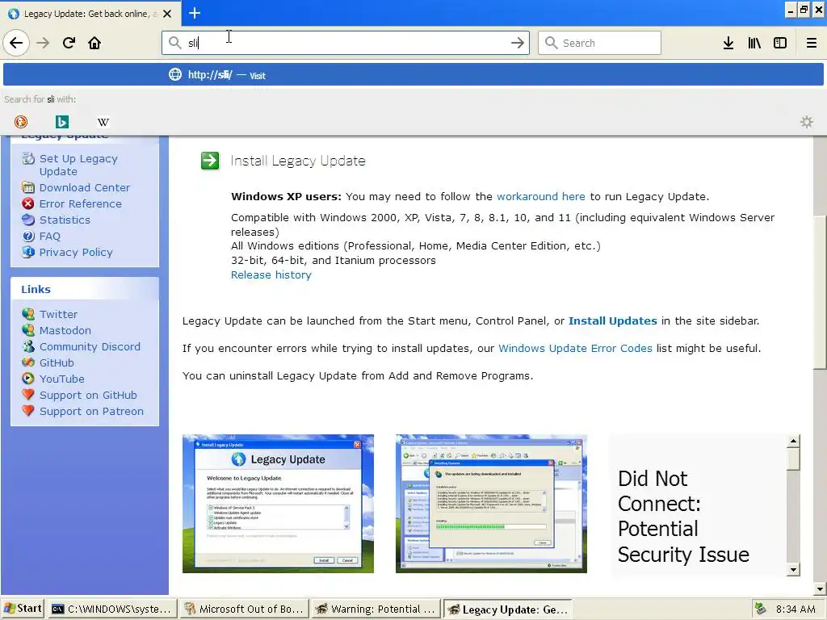Viewport: 827px width, 620px height.
Task: Switch to Legacy Update taskbar button
Action: click(508, 610)
